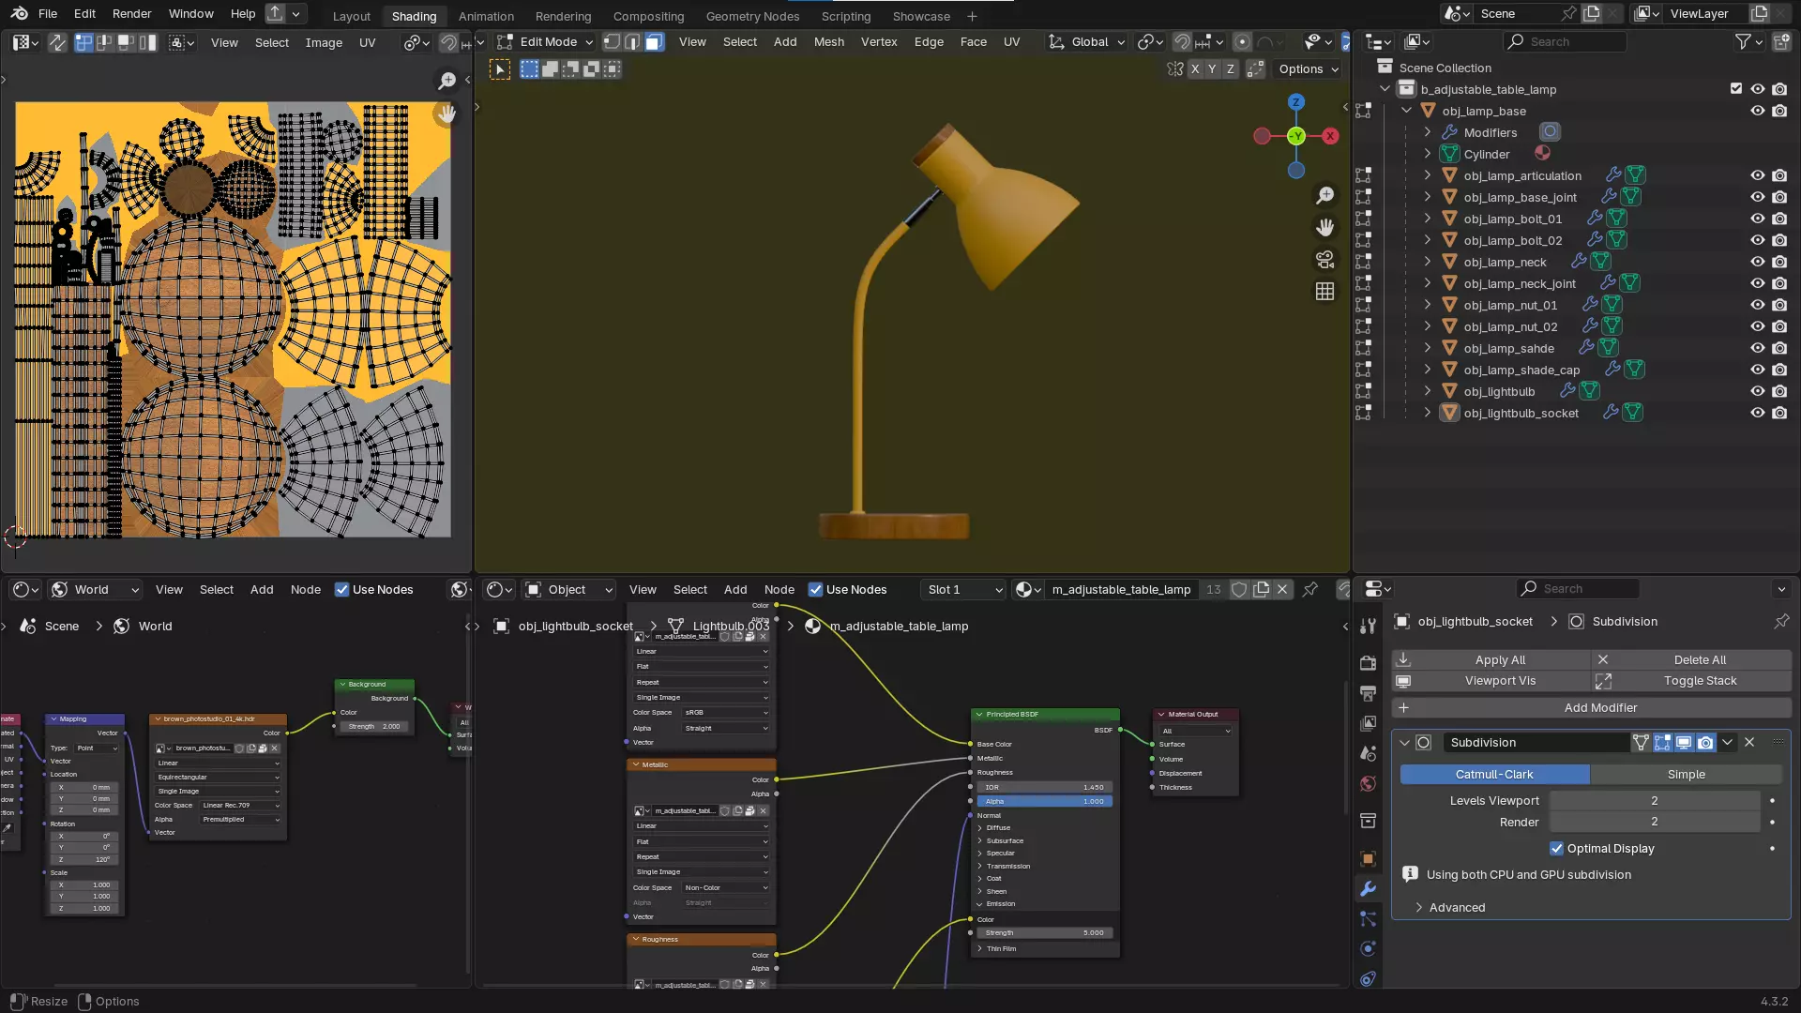
Task: Open the Vertex menu in viewport
Action: pos(879,42)
